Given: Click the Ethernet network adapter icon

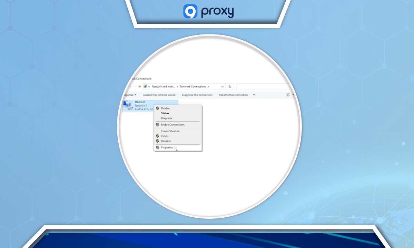Looking at the screenshot, I should point(128,105).
